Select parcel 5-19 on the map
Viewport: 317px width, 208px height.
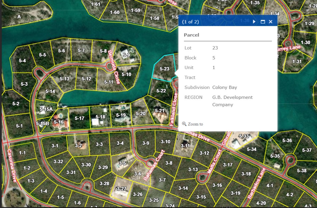click(121, 115)
